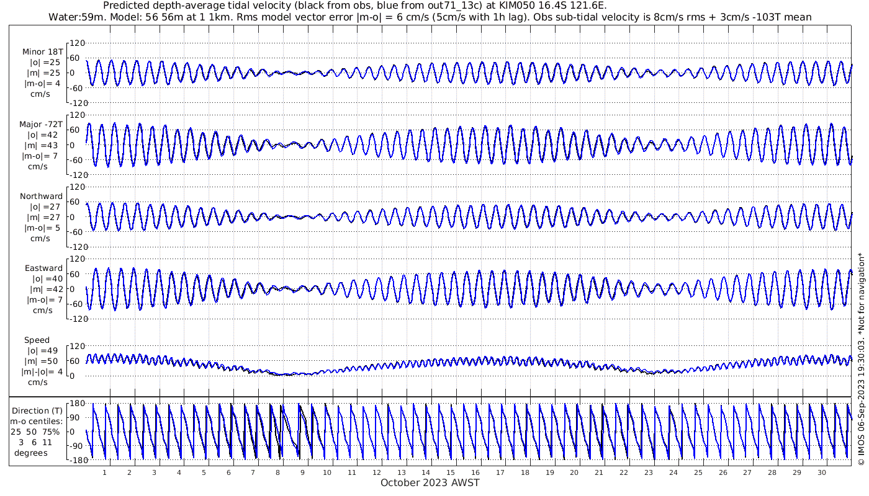The image size is (869, 496).
Task: Click the '120' y-axis tick of the Speed panel
Action: (x=78, y=346)
